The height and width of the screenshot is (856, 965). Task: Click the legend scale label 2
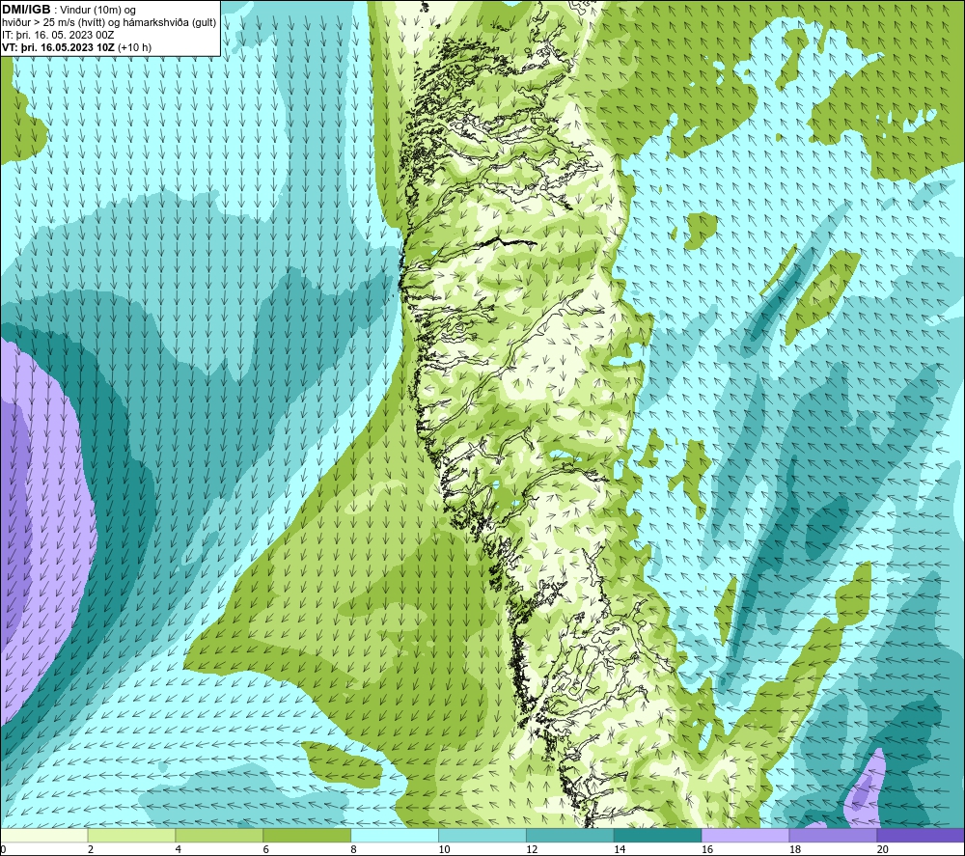91,849
